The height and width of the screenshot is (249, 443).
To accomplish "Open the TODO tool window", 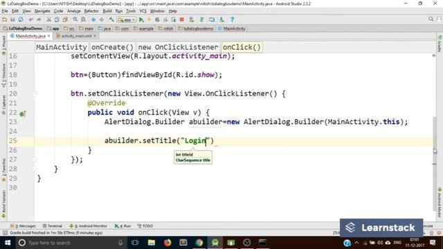I will [x=145, y=226].
